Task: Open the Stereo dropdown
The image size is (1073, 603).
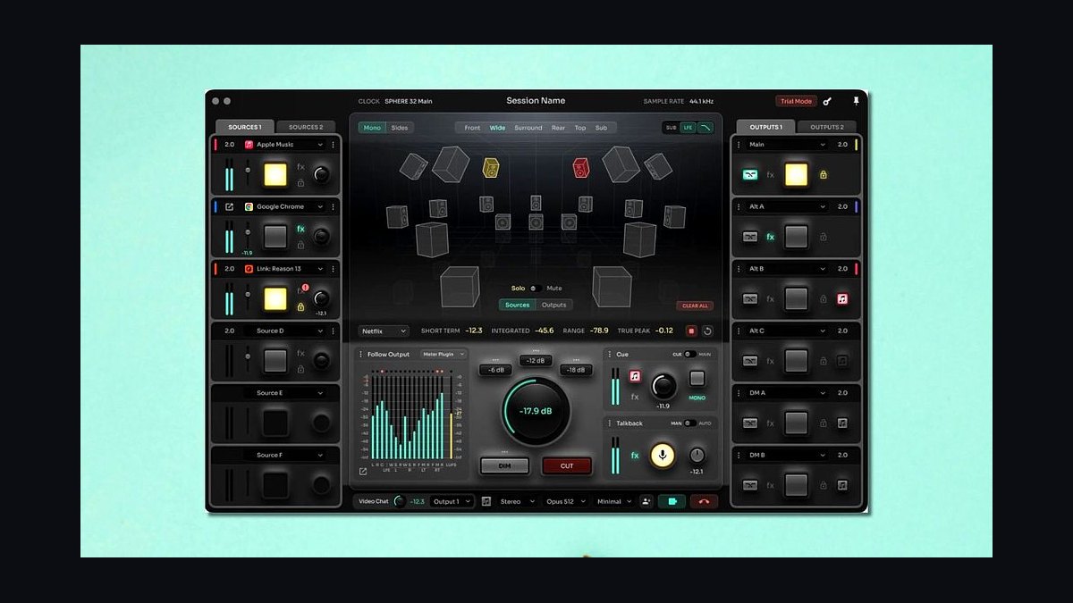Action: [518, 501]
